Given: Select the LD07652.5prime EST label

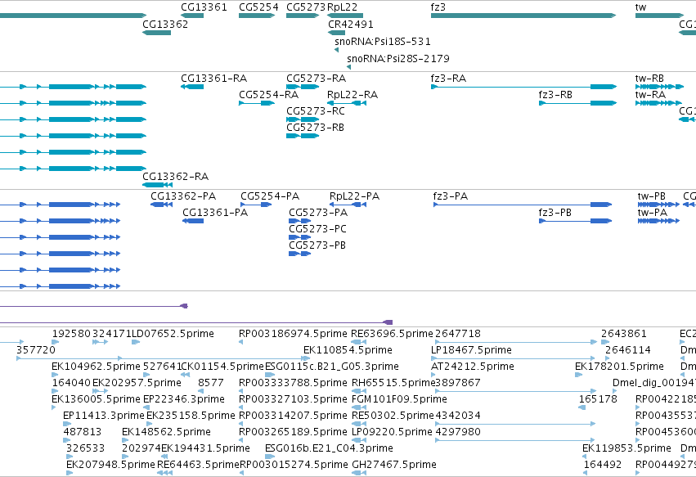Looking at the screenshot, I should [173, 334].
